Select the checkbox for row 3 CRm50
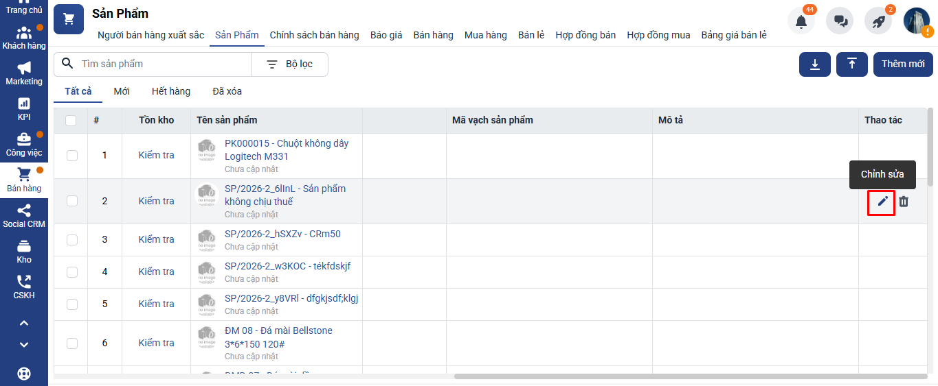The height and width of the screenshot is (386, 938). (72, 240)
